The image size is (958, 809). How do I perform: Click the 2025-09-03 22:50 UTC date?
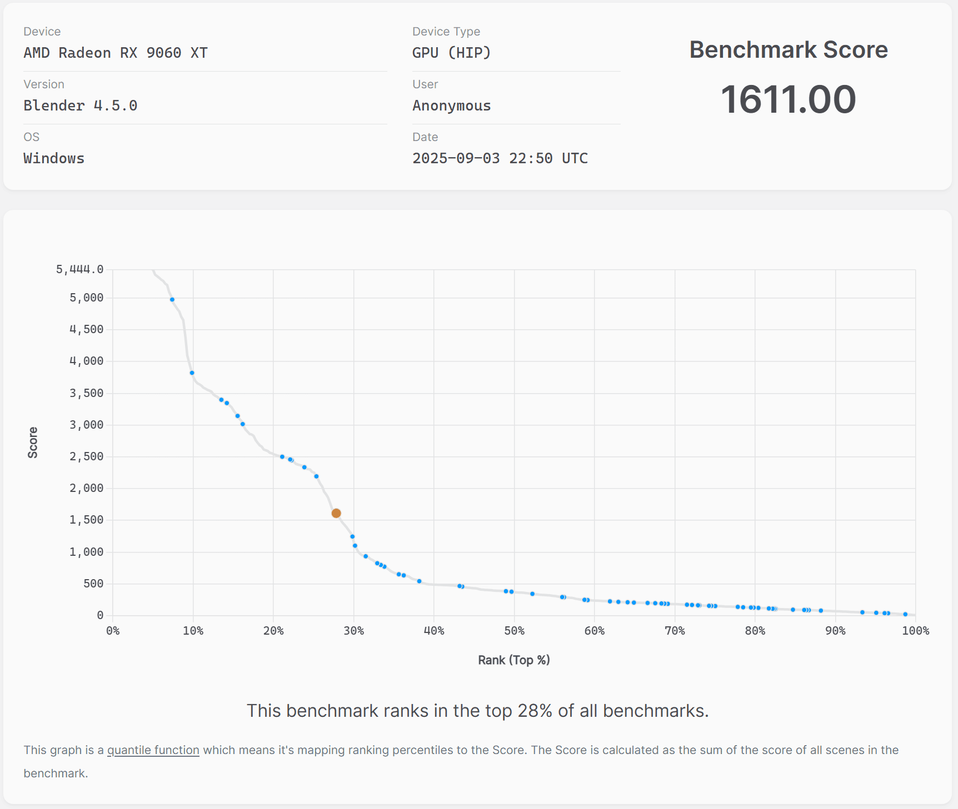pos(500,158)
